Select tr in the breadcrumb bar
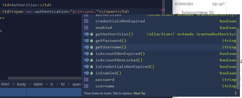This screenshot has height=98, width=242. pyautogui.click(x=52, y=84)
